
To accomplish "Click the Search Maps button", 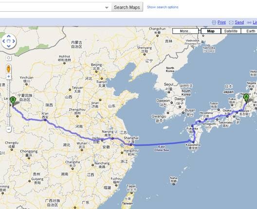I will (127, 7).
